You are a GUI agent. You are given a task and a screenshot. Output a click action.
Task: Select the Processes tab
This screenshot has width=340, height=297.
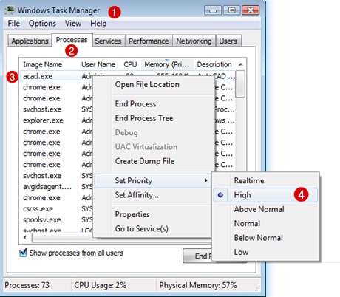pyautogui.click(x=72, y=40)
